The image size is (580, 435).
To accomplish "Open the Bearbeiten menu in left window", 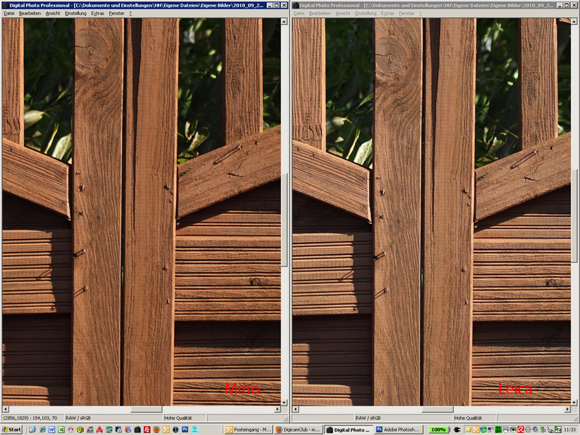I will coord(30,14).
